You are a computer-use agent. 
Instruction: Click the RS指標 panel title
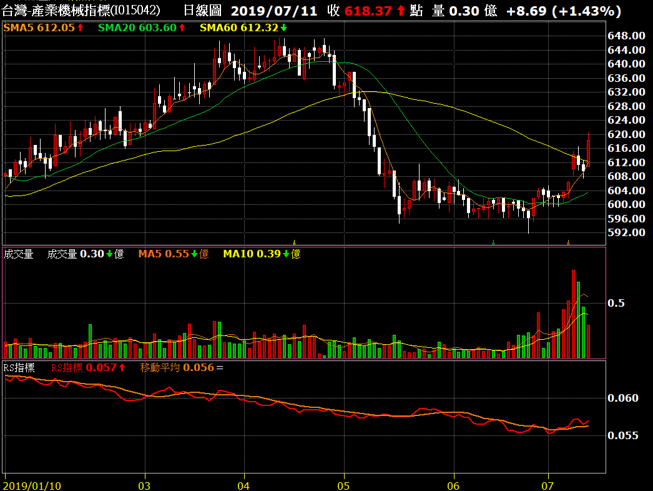pos(19,367)
